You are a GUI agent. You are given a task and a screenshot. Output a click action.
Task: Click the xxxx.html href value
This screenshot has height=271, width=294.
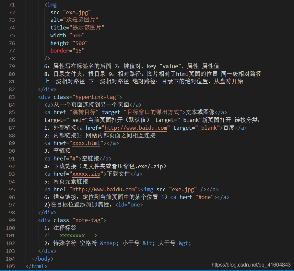point(86,143)
